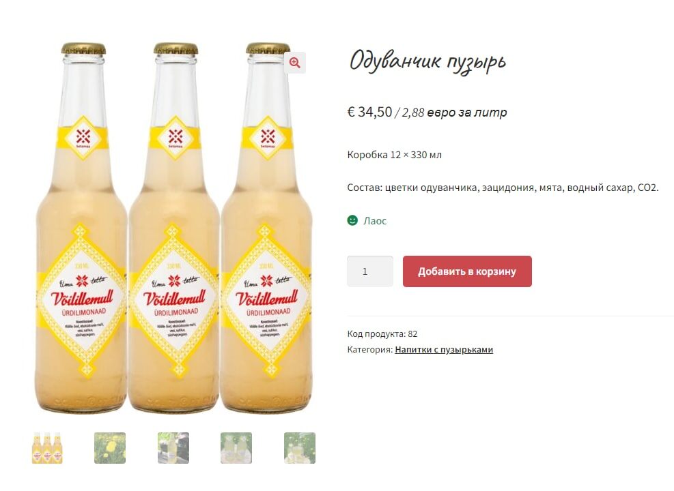Click the product title Одуванчик пузырь
This screenshot has height=491, width=674.
click(x=427, y=62)
